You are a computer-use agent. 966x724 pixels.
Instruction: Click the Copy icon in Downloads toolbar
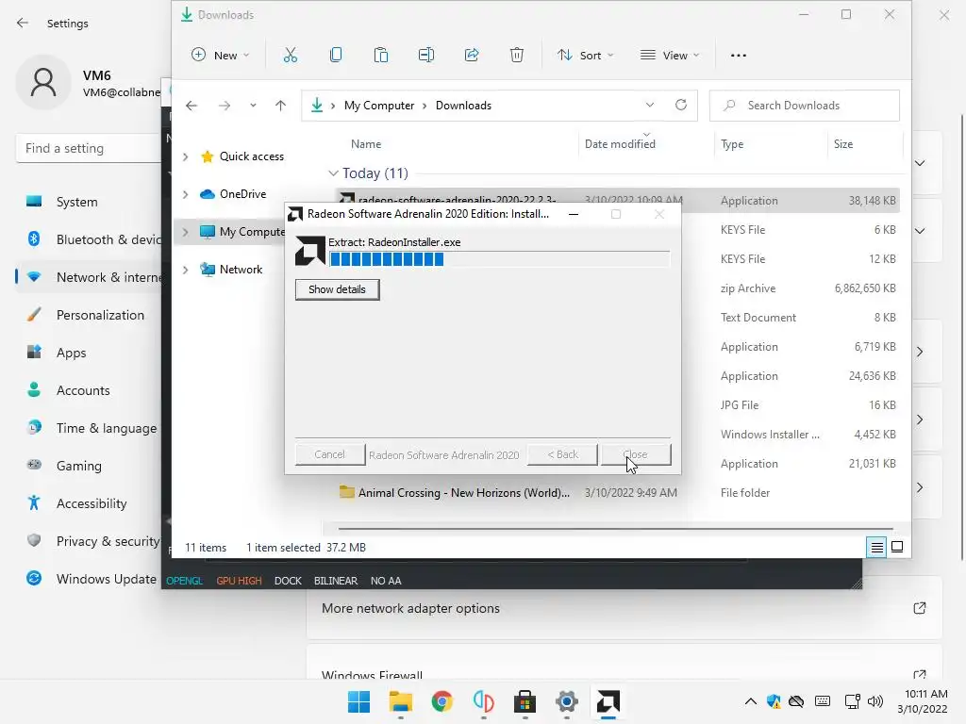click(x=336, y=56)
